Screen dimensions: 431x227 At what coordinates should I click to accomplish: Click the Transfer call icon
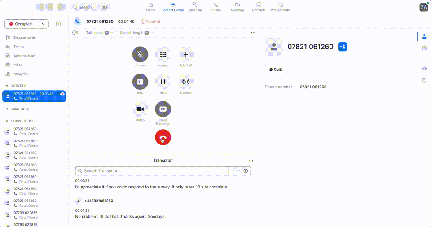[186, 82]
